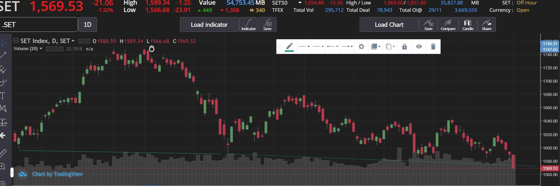This screenshot has width=560, height=186.
Task: Open the Compare symbols tool
Action: click(x=448, y=24)
